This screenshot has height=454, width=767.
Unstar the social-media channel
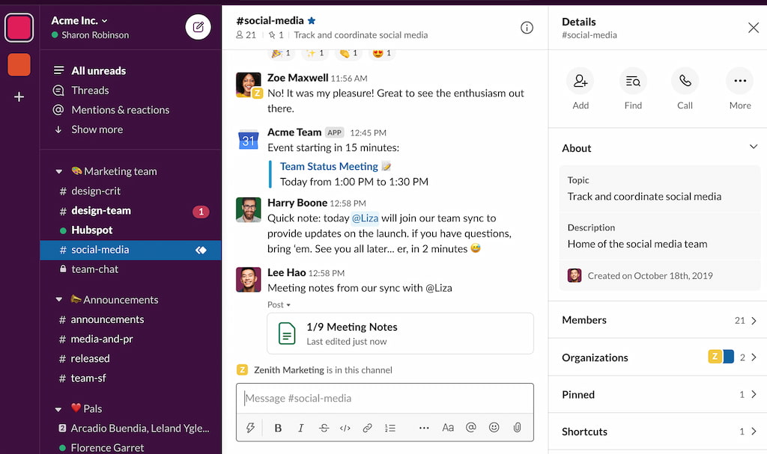(x=312, y=21)
